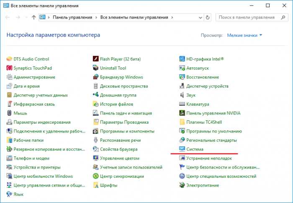
Task: Open Региональные стандарты link
Action: point(211,140)
